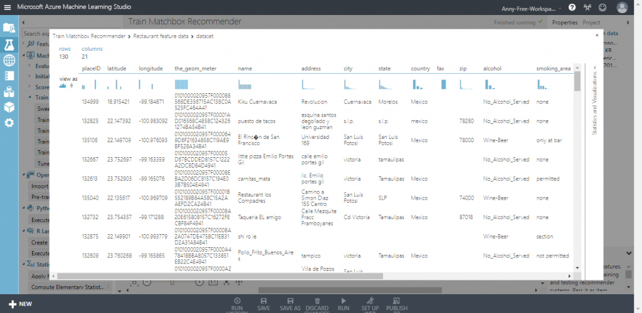Open Projects in the left sidebar
This screenshot has width=642, height=313.
[9, 28]
